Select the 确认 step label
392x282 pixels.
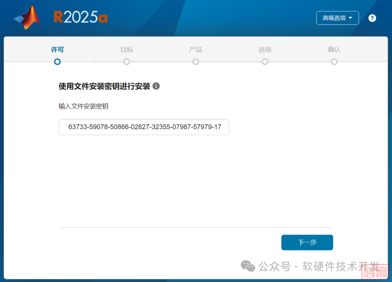(334, 50)
